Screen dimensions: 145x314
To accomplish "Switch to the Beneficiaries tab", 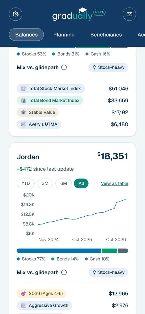I will tap(106, 35).
